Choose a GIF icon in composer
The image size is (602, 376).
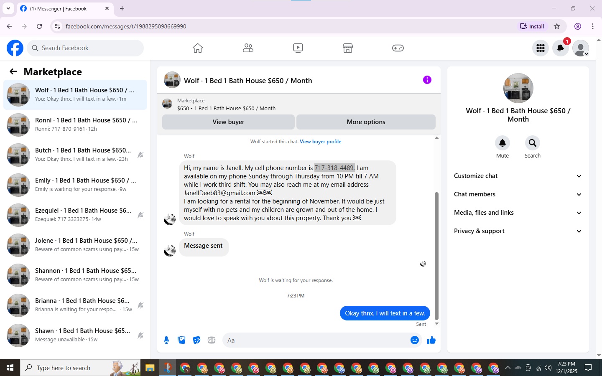212,340
